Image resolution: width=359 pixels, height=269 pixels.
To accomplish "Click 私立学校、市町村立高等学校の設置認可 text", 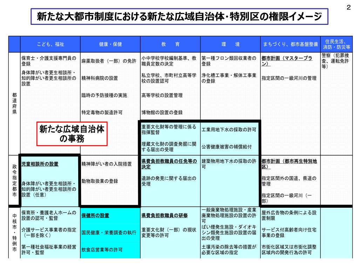I will point(169,78).
